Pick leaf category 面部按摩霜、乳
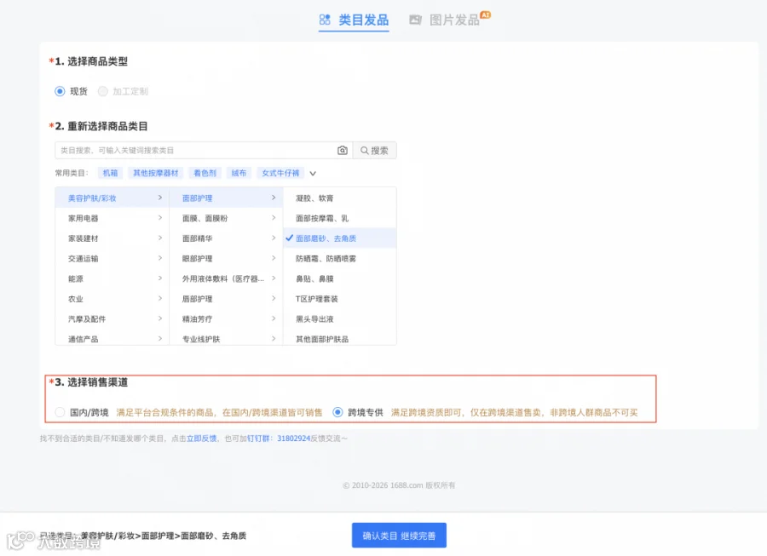Screen dimensions: 767x556 tap(339, 218)
